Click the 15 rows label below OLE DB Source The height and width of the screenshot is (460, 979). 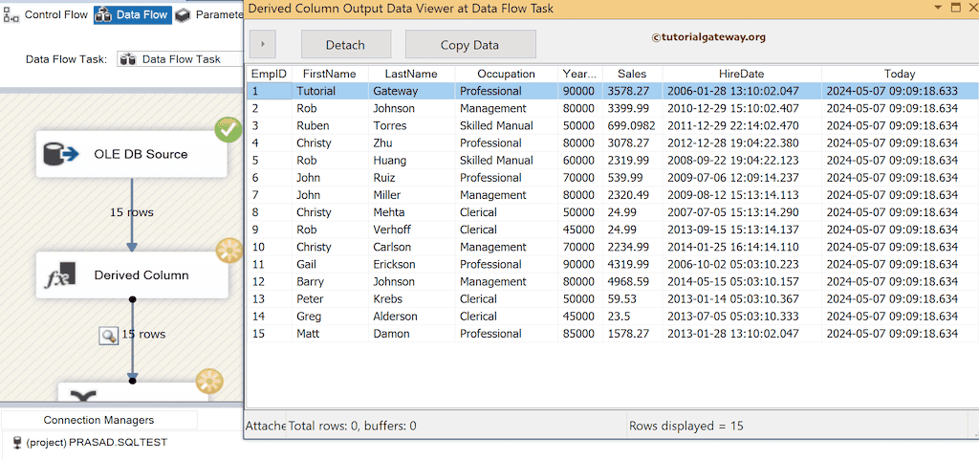[131, 212]
